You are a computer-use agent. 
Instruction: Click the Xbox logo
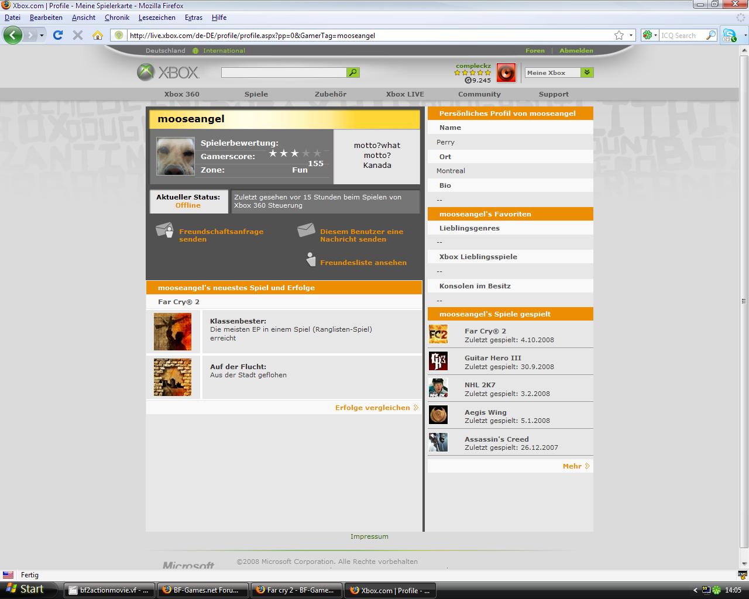tap(168, 73)
